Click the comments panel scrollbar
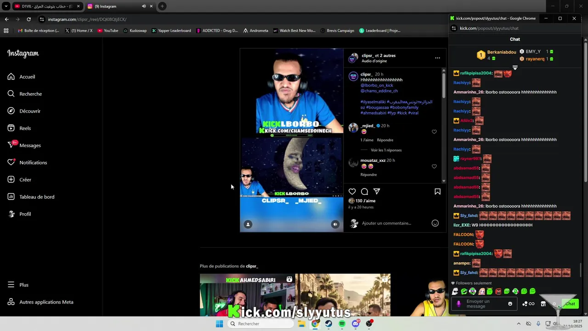This screenshot has height=331, width=588. pos(444,85)
